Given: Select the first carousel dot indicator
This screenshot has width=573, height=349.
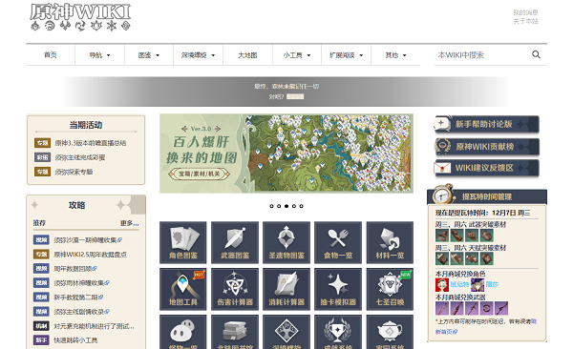Looking at the screenshot, I should [x=271, y=206].
